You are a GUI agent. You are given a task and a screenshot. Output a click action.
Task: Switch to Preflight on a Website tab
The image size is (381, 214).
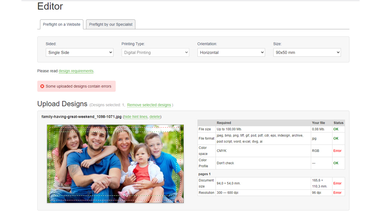[62, 24]
